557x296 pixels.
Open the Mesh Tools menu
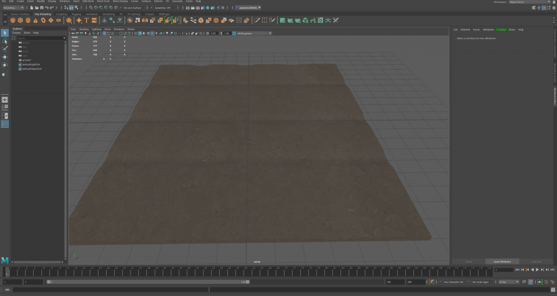coord(104,2)
